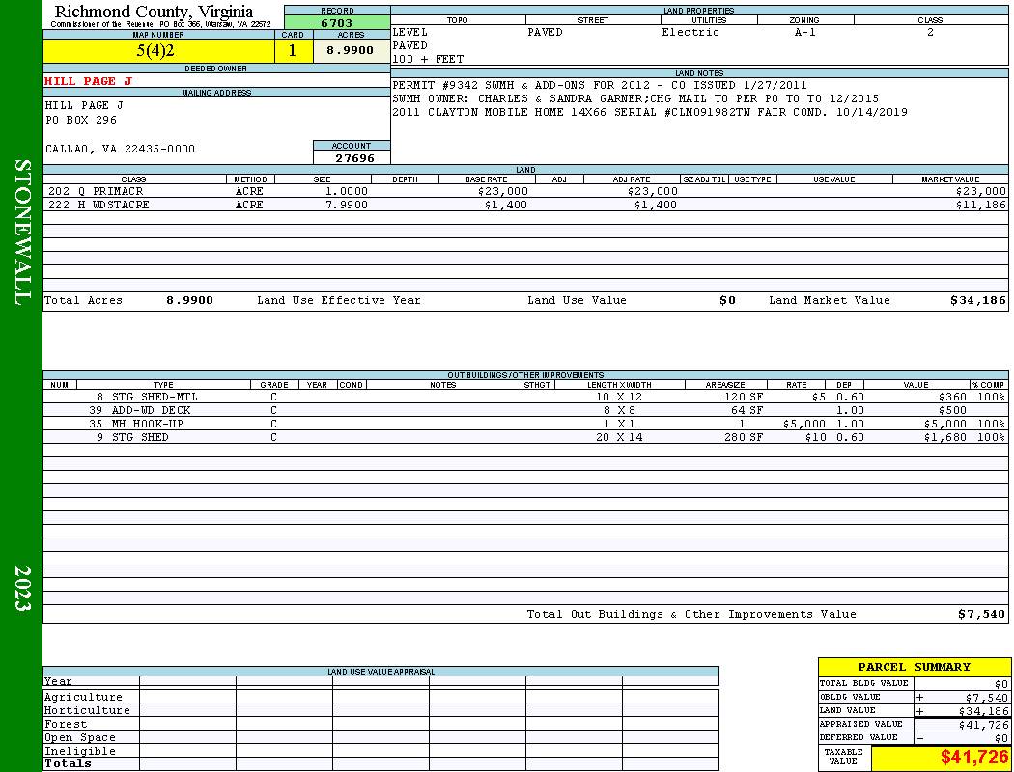Click the PO BOX 296 mailing address line
This screenshot has width=1014, height=772.
tap(81, 121)
